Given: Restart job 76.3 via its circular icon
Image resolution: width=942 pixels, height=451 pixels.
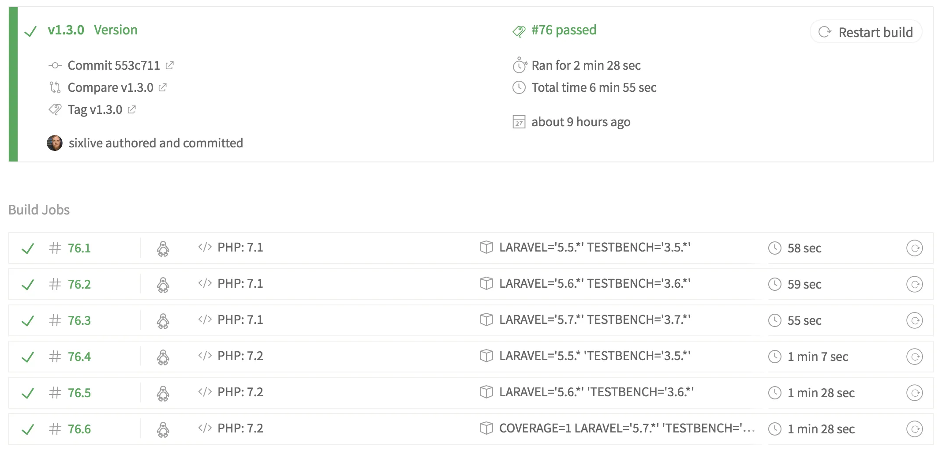Looking at the screenshot, I should 914,320.
